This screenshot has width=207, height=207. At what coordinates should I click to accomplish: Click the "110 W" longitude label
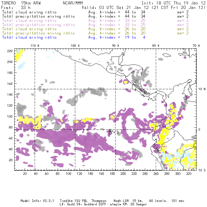pyautogui.click(x=35, y=46)
